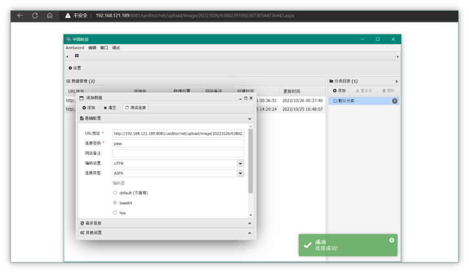Open the browser home page icon
Viewport: 469px width, 273px height.
coord(49,16)
